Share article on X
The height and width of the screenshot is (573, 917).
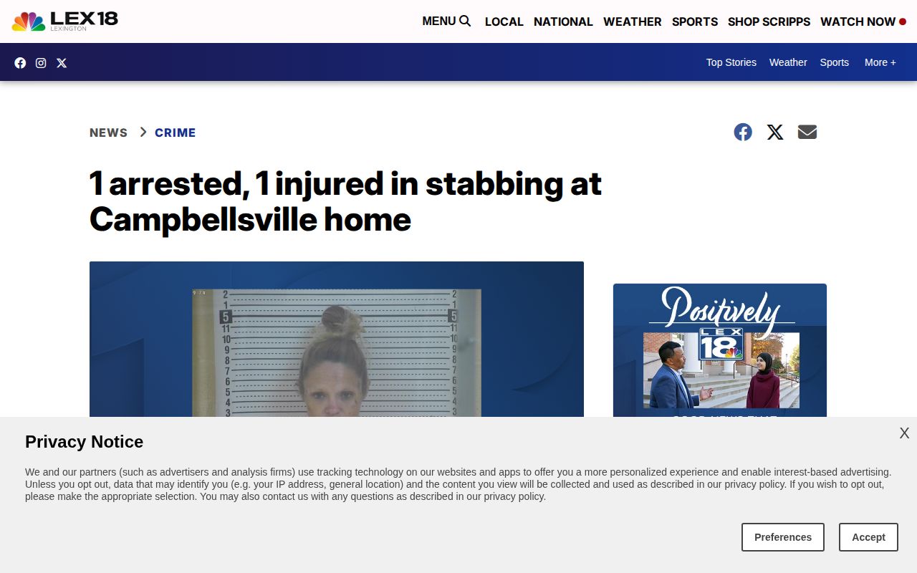(x=775, y=132)
